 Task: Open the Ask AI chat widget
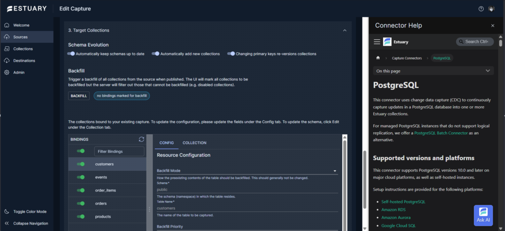(483, 215)
